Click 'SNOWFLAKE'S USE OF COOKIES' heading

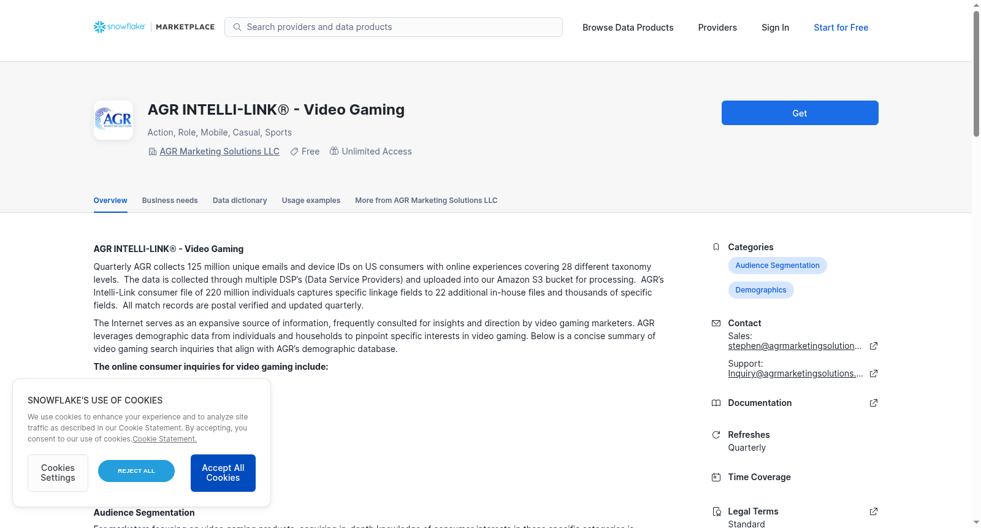(x=95, y=400)
